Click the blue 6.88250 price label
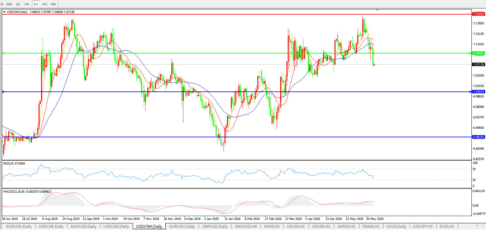Image resolution: width=486 pixels, height=230 pixels. (478, 137)
